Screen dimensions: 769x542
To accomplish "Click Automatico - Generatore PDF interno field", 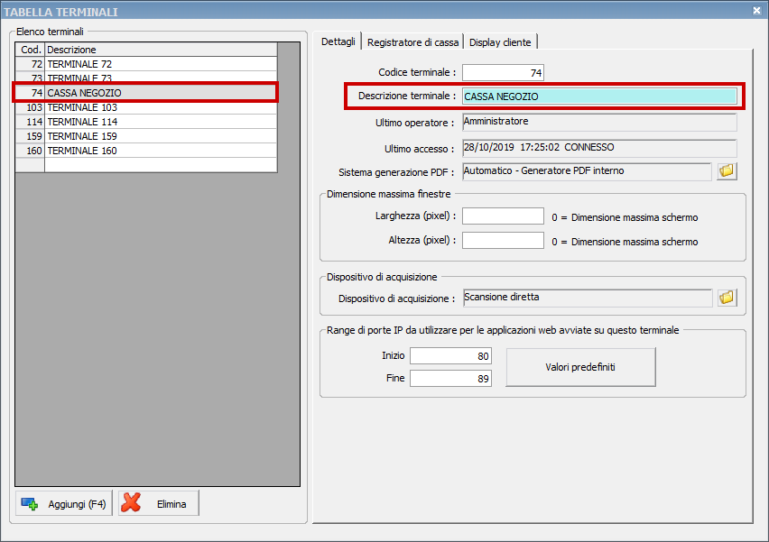I will point(587,171).
